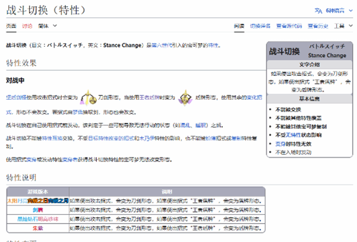The image size is (357, 242).
Task: Switch to the 讨论 discussion tab
Action: [27, 26]
